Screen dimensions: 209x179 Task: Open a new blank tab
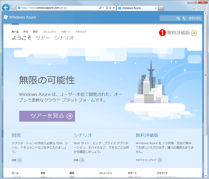pos(161,8)
